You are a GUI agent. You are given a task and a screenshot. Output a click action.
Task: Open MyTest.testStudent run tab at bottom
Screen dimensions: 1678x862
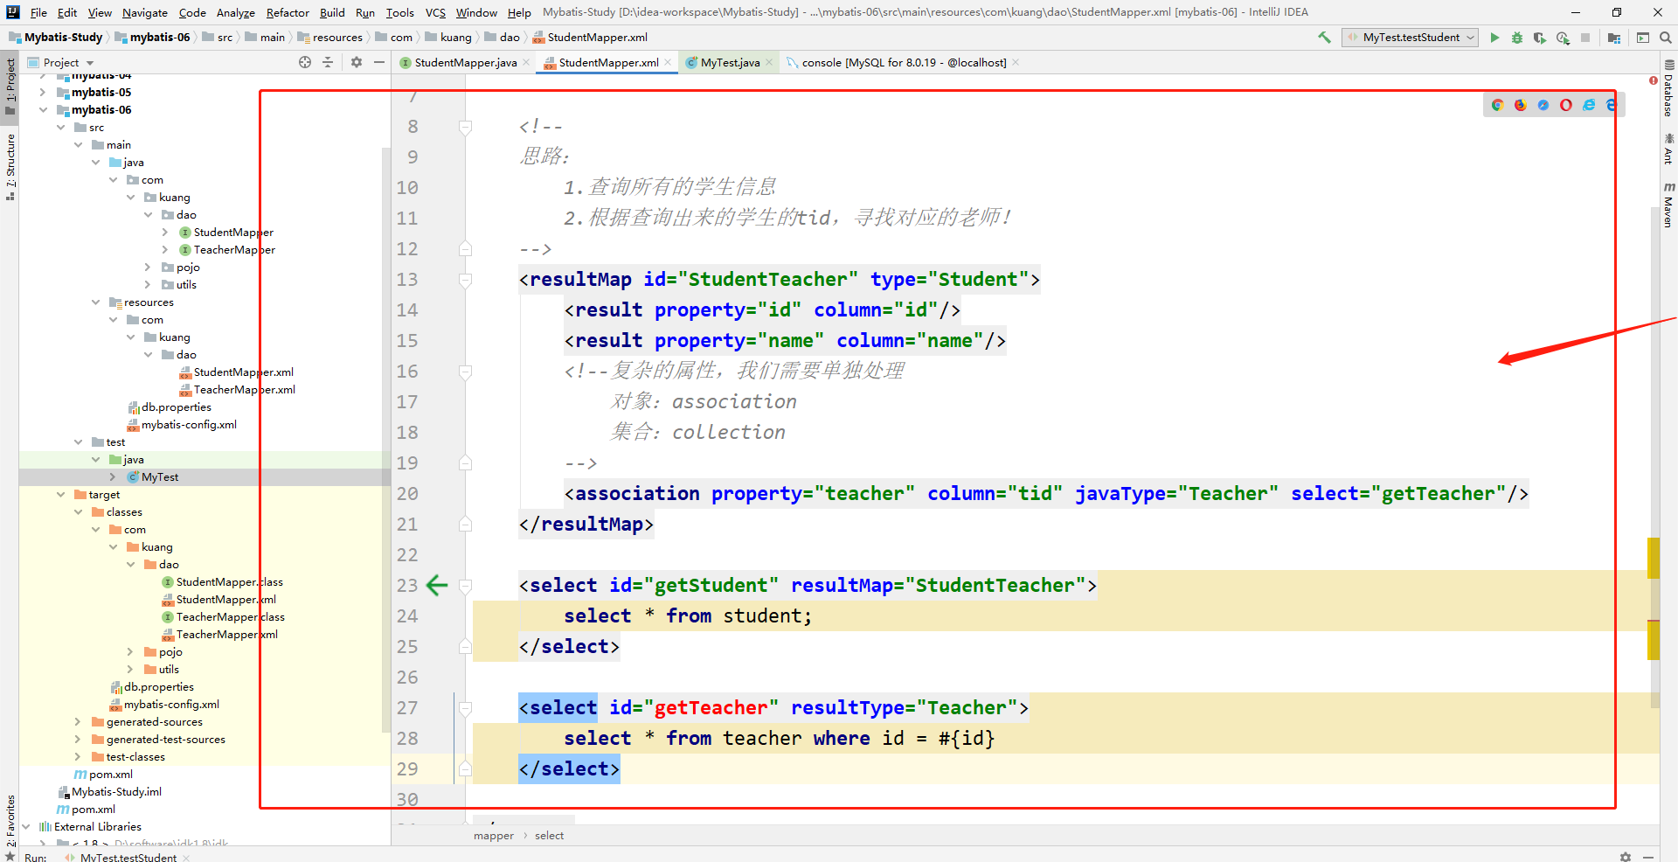(x=128, y=858)
